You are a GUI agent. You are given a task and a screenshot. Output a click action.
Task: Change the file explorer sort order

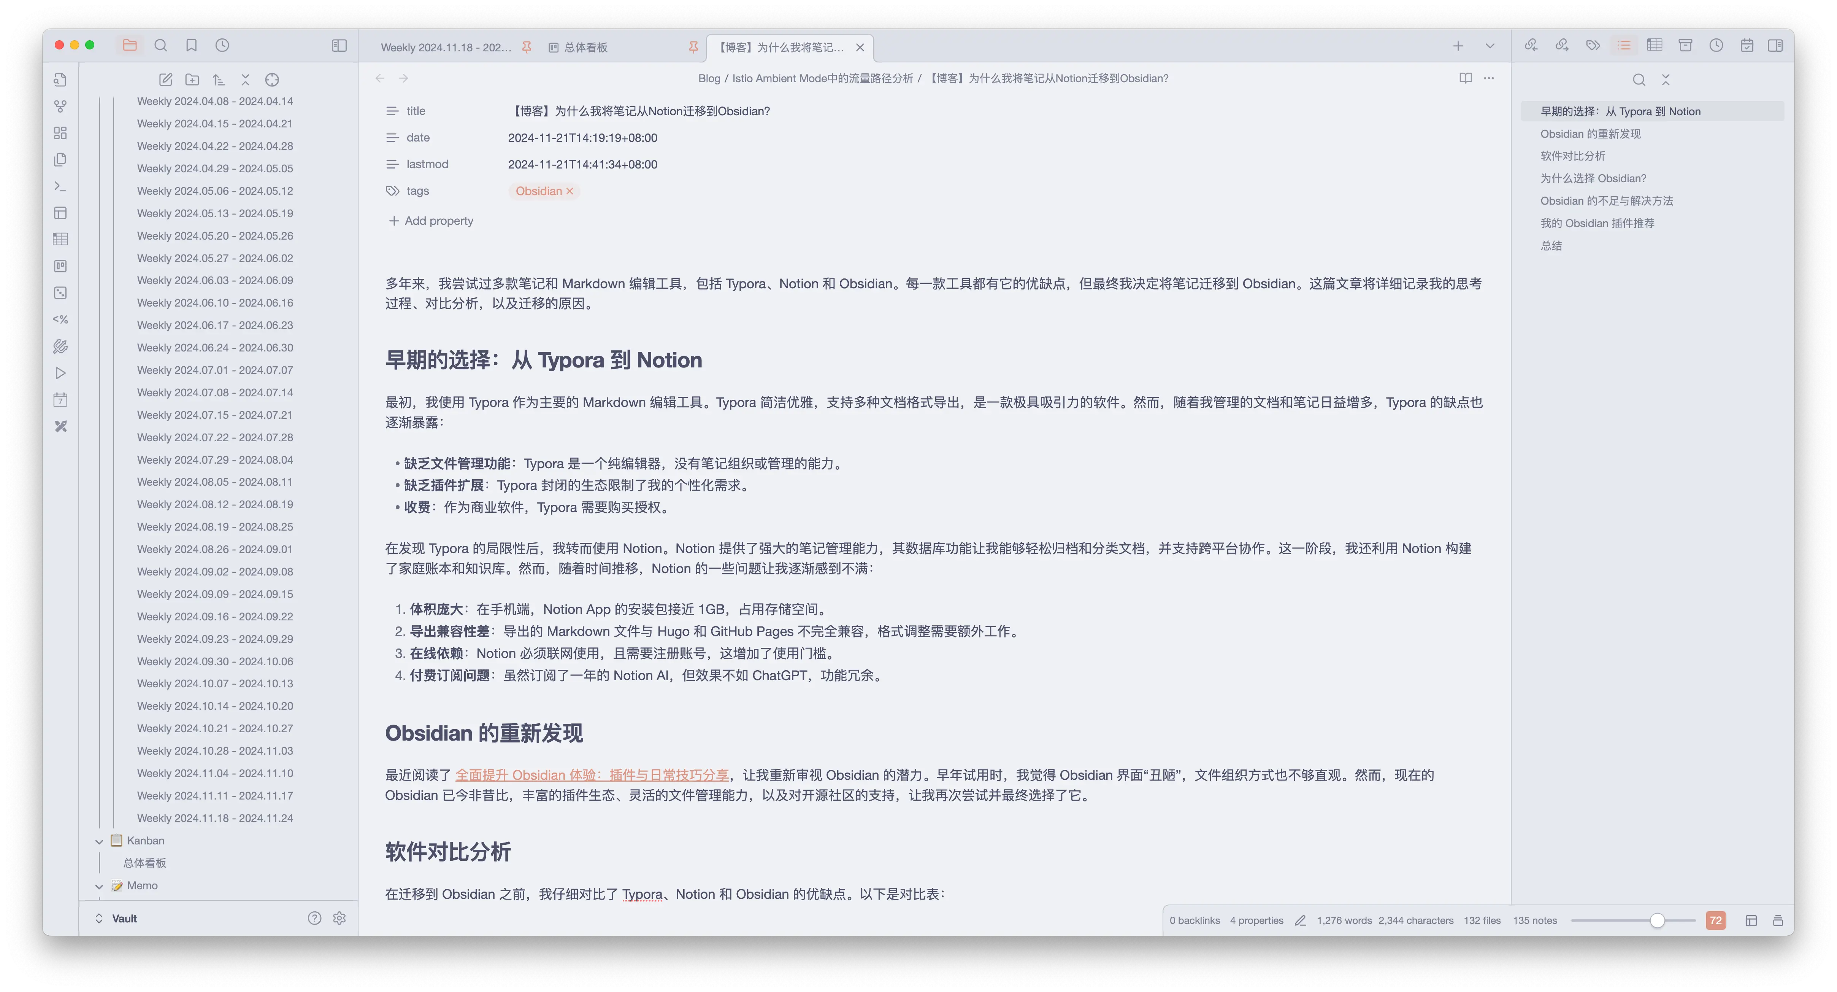click(x=219, y=80)
